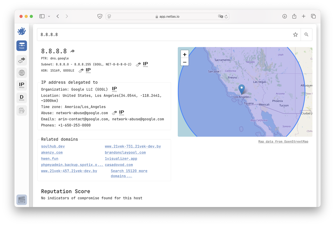Viewport: 335px width, 226px height.
Task: Open the Privacy Report shield in Safari
Action: click(x=100, y=16)
